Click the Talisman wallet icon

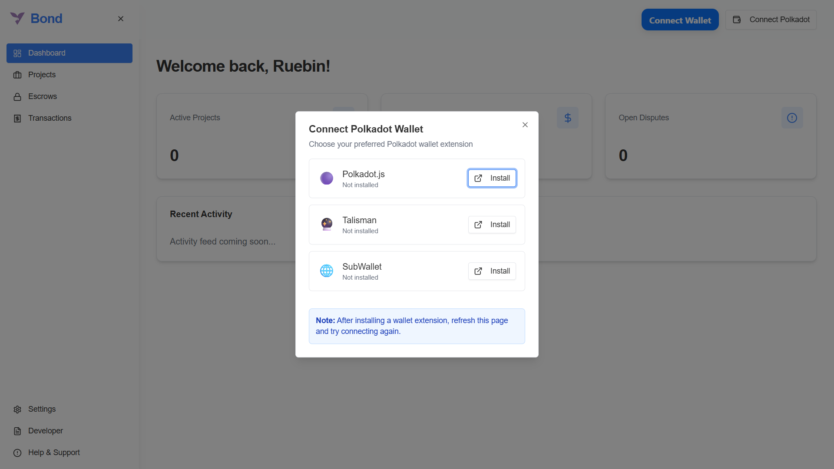327,224
